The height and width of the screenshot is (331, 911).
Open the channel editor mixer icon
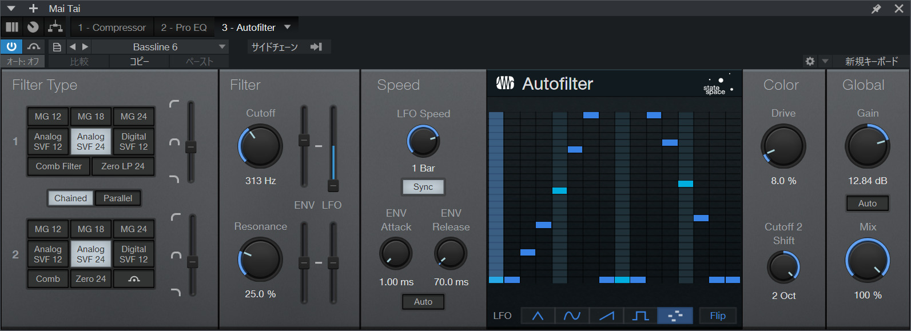tap(12, 27)
